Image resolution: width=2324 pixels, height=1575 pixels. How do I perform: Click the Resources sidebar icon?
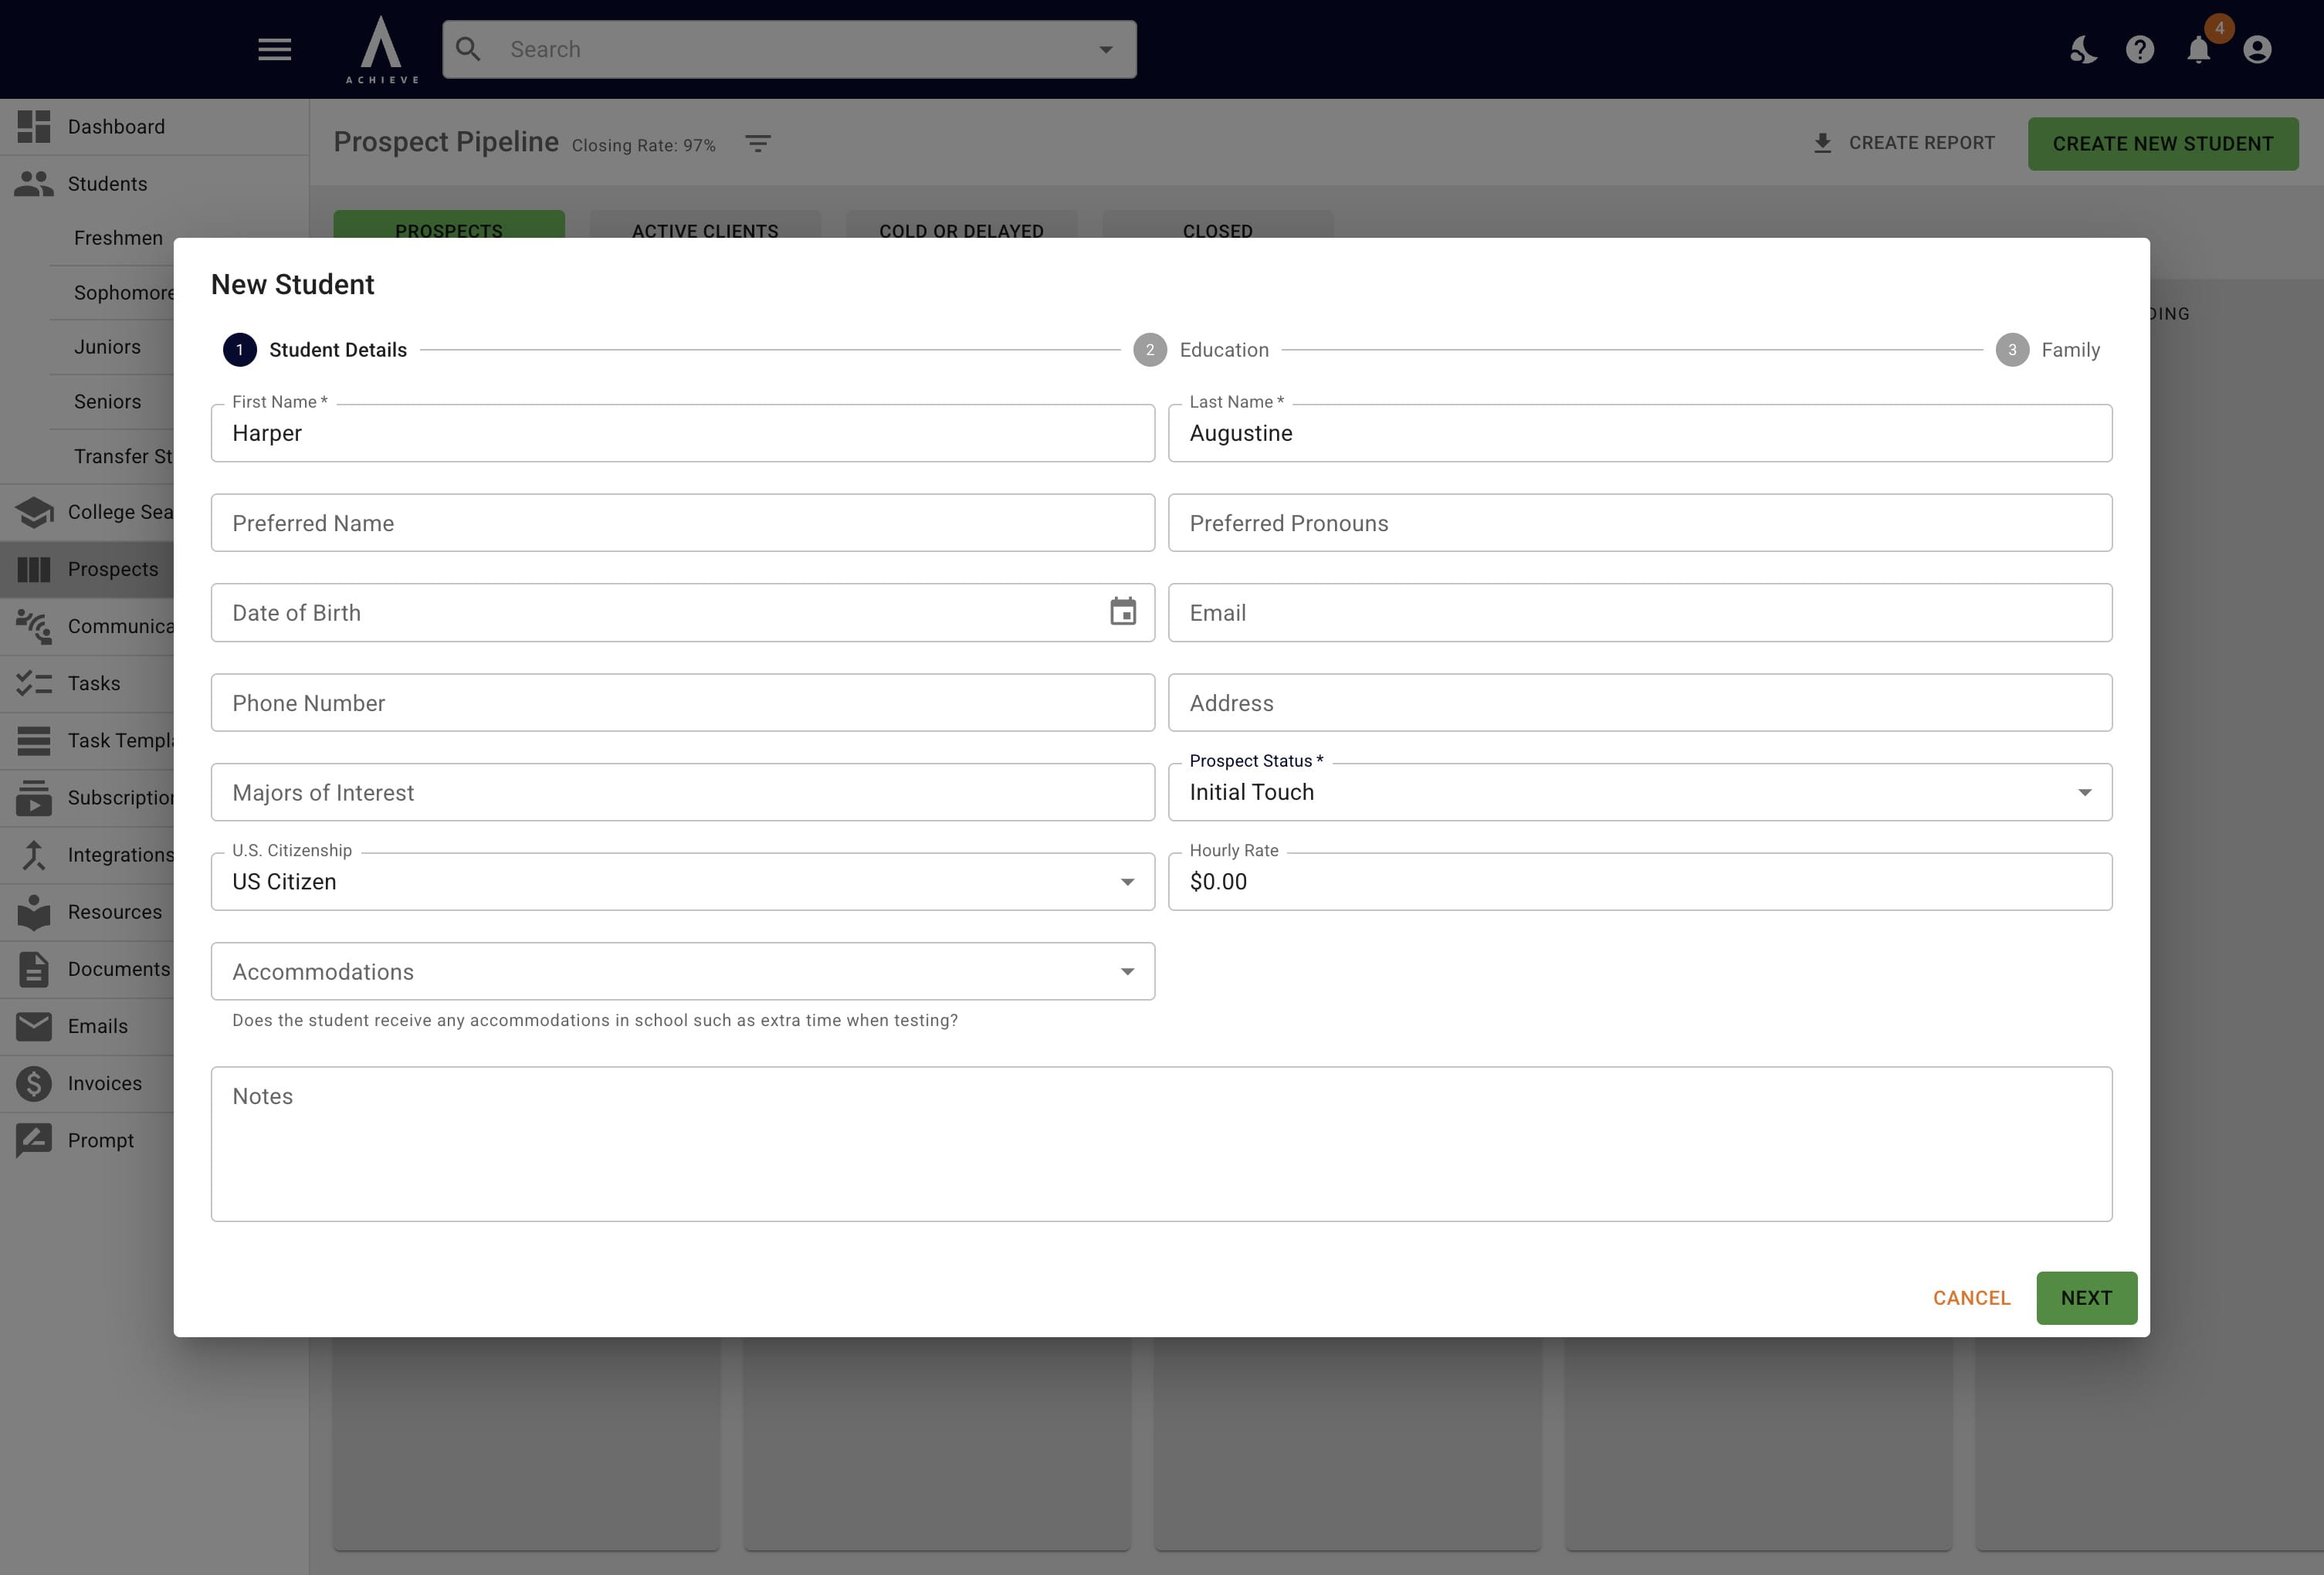[x=33, y=912]
